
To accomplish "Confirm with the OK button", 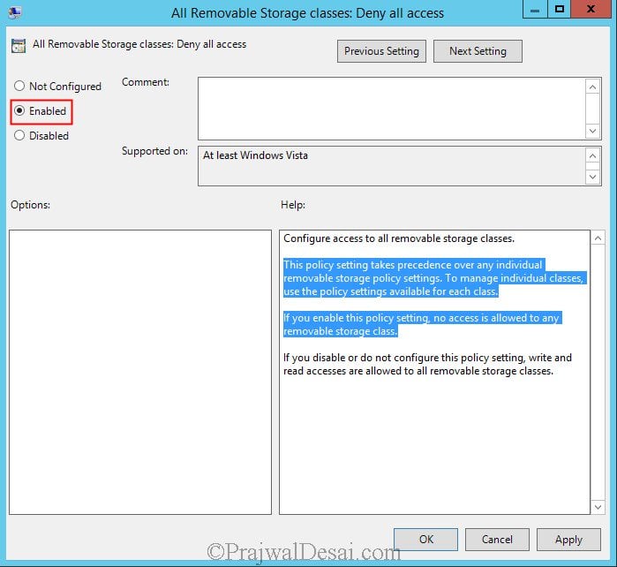I will click(425, 539).
